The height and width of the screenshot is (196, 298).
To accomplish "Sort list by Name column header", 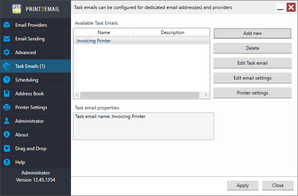I will [x=104, y=33].
